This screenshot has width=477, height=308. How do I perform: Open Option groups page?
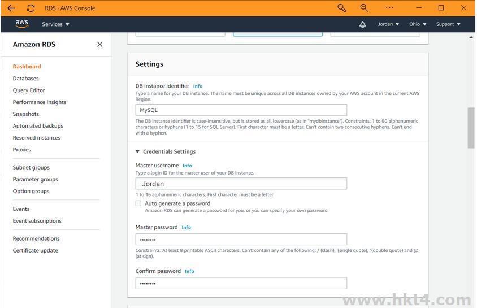tap(31, 191)
